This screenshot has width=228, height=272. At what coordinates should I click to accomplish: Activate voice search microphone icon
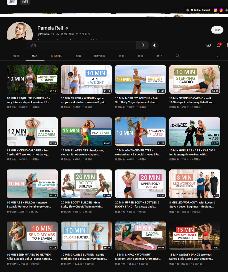155,45
